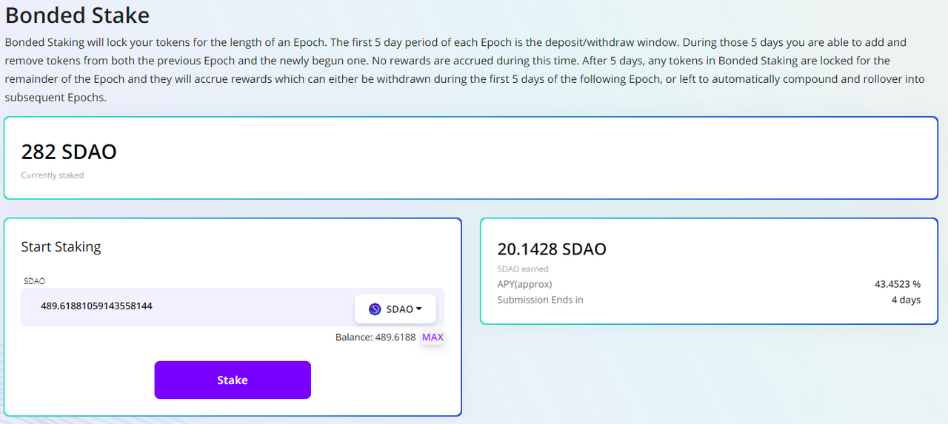Screen dimensions: 948x424
Task: Click the Balance: 489.6188 text
Action: pos(375,337)
